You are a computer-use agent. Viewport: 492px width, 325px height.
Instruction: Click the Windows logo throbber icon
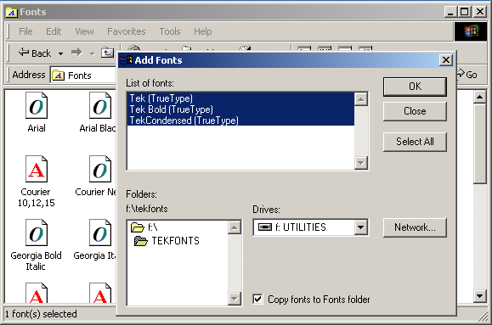(471, 31)
